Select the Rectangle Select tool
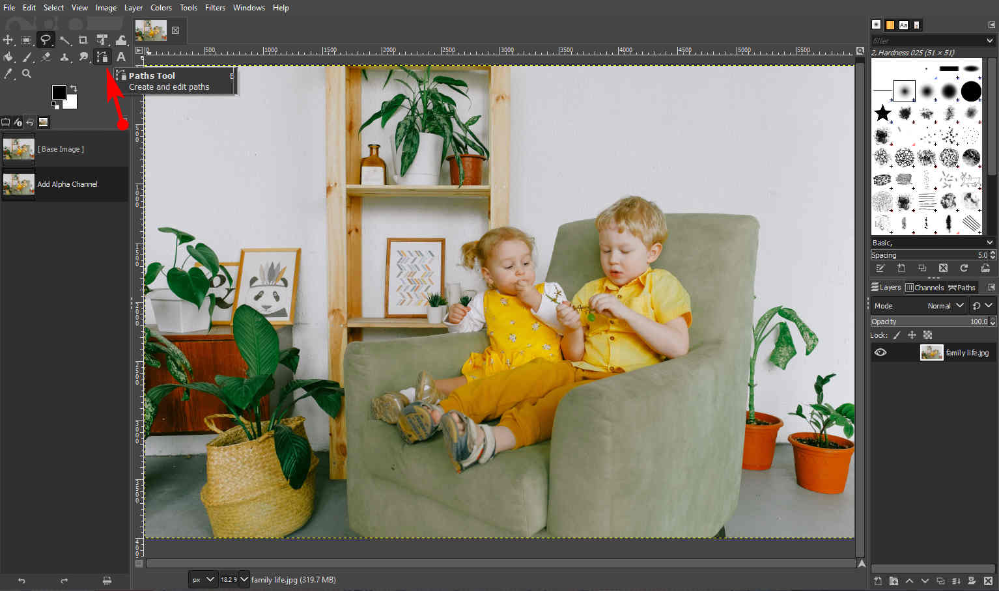 [27, 40]
